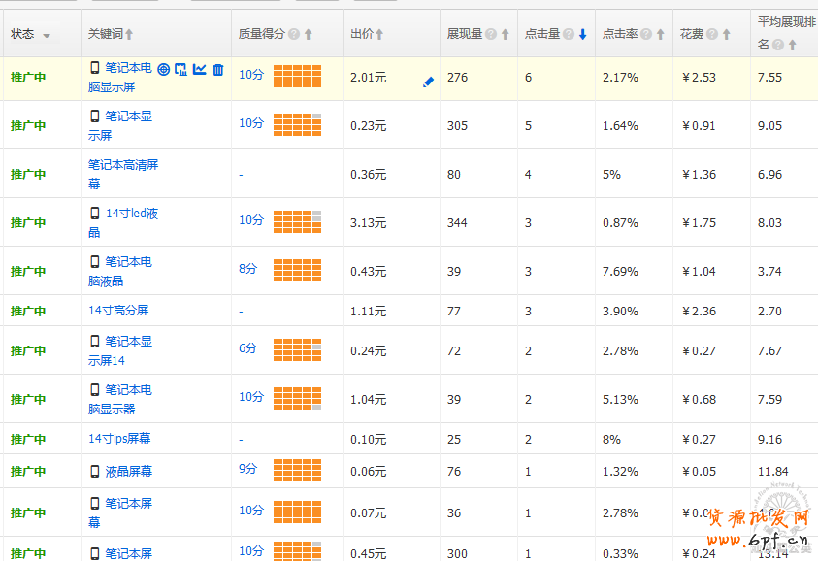Sort 关键词 column using its arrow
The width and height of the screenshot is (818, 561).
[129, 34]
